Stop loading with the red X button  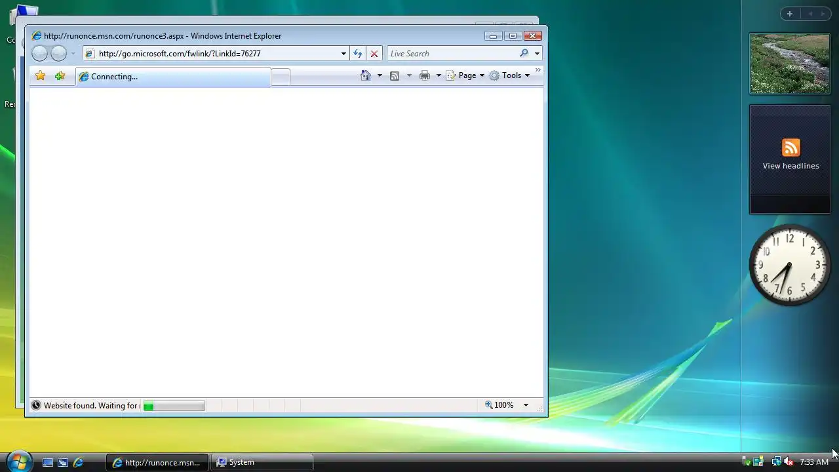click(x=374, y=54)
